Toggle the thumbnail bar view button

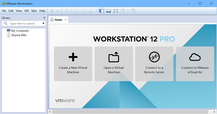[108, 11]
